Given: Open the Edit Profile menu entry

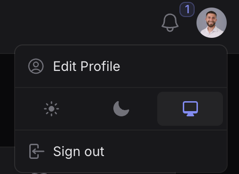Looking at the screenshot, I should (121, 66).
